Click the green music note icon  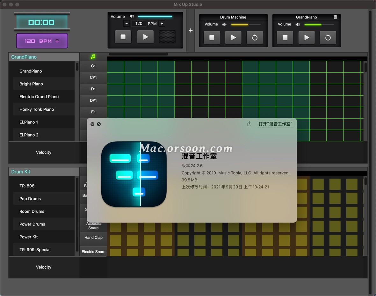pyautogui.click(x=93, y=57)
